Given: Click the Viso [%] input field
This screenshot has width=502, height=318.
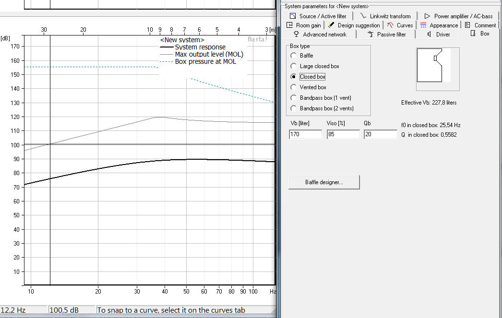Looking at the screenshot, I should [343, 134].
